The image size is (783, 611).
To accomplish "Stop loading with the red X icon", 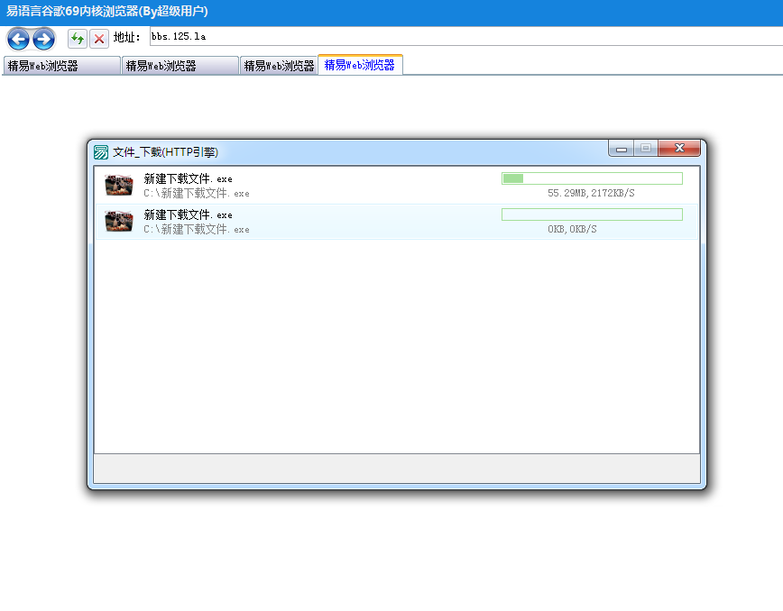I will 99,39.
